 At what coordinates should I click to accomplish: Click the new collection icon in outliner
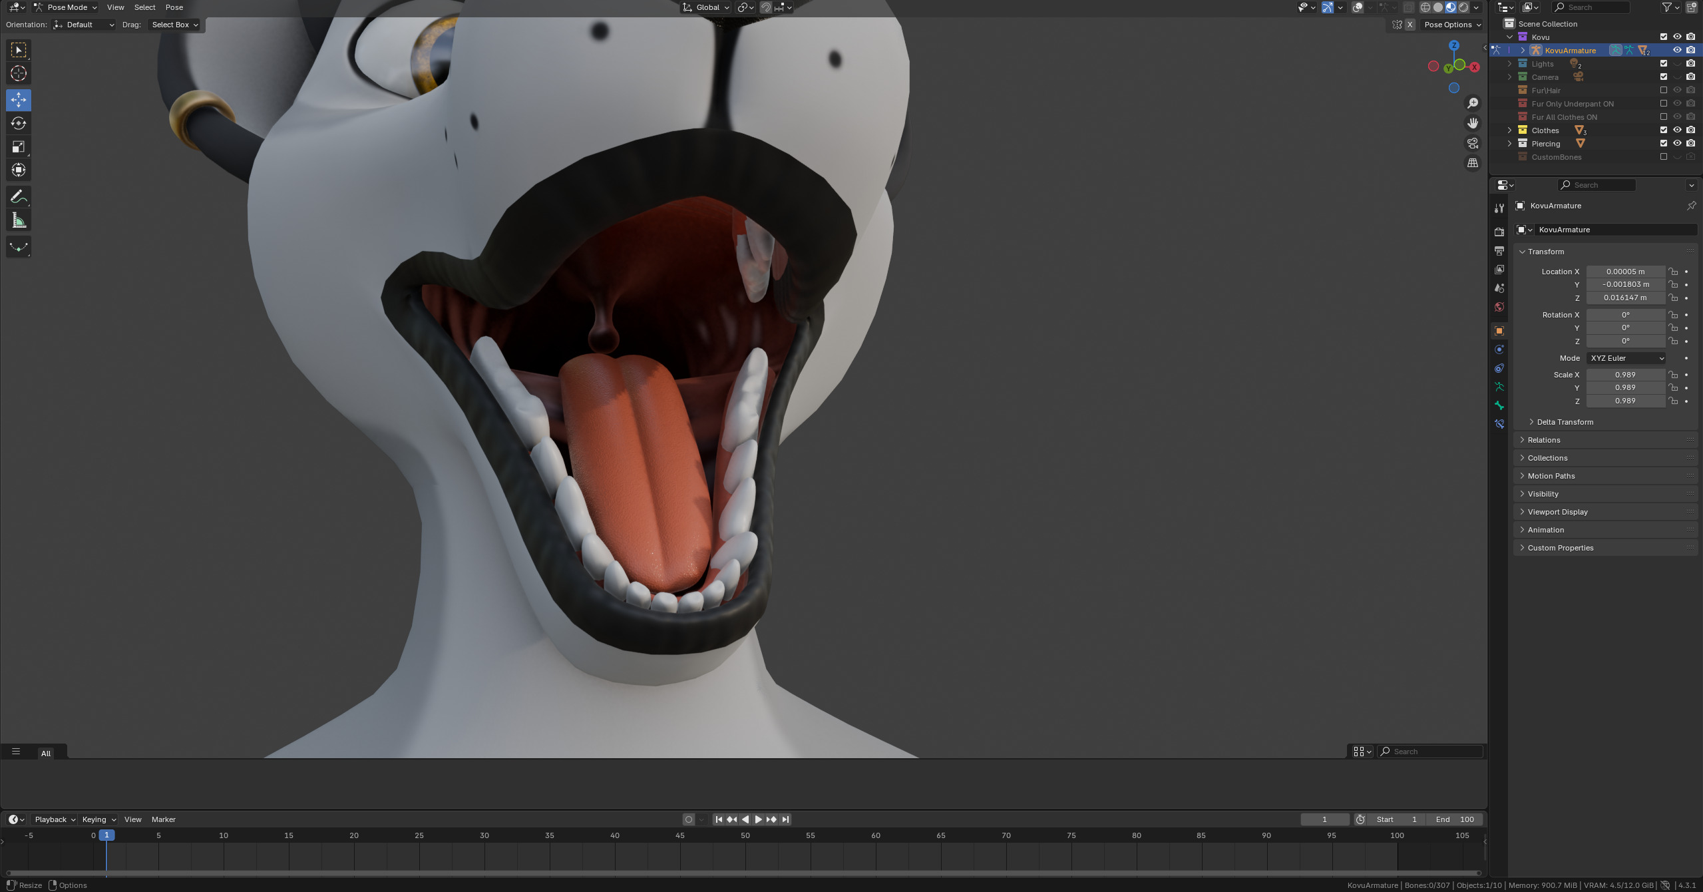click(1691, 7)
